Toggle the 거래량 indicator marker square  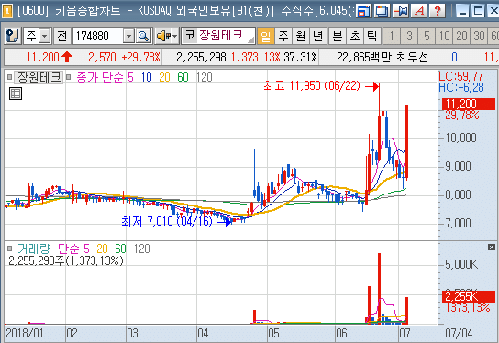point(9,249)
